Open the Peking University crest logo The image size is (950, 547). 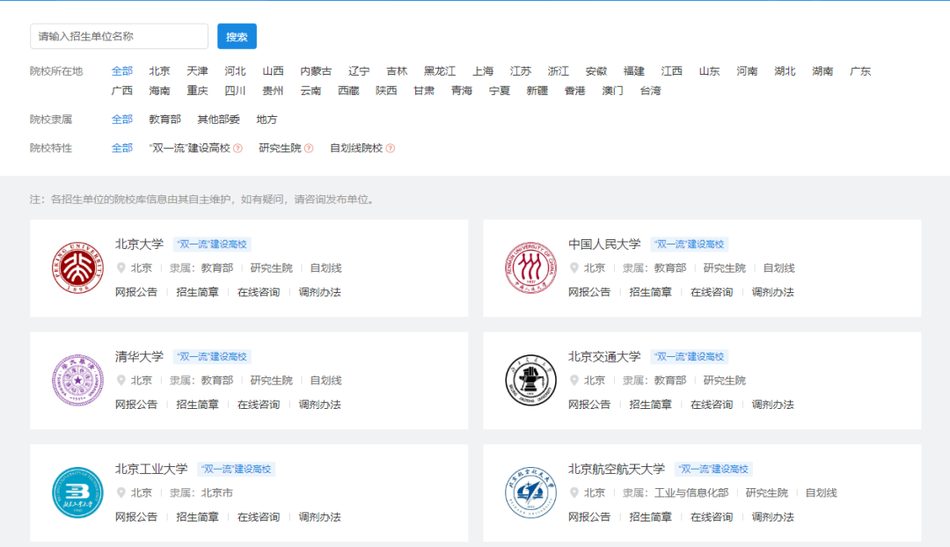tap(77, 267)
